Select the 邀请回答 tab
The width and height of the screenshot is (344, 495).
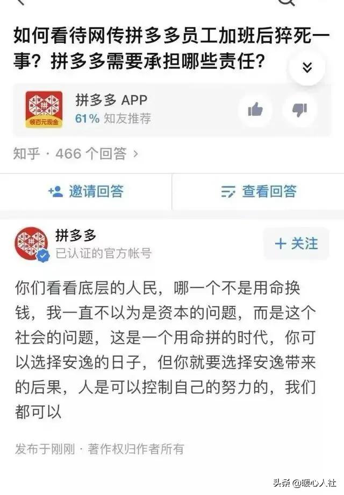point(85,192)
